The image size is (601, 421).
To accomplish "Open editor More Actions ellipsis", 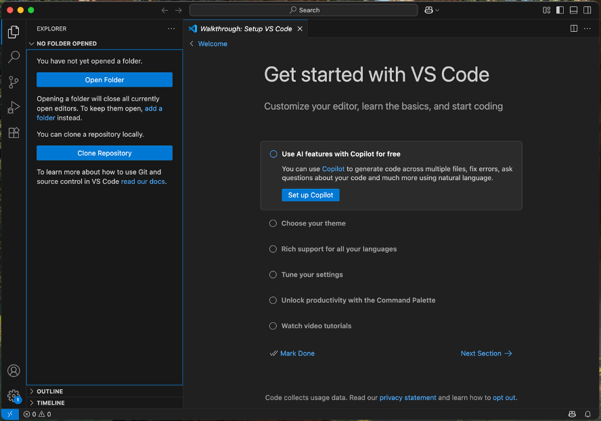I will pos(587,28).
